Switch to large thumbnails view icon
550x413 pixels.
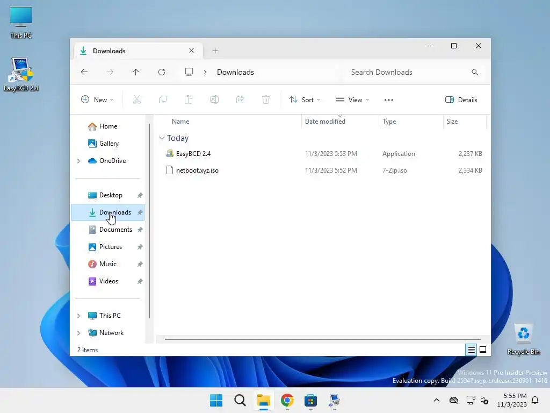483,350
